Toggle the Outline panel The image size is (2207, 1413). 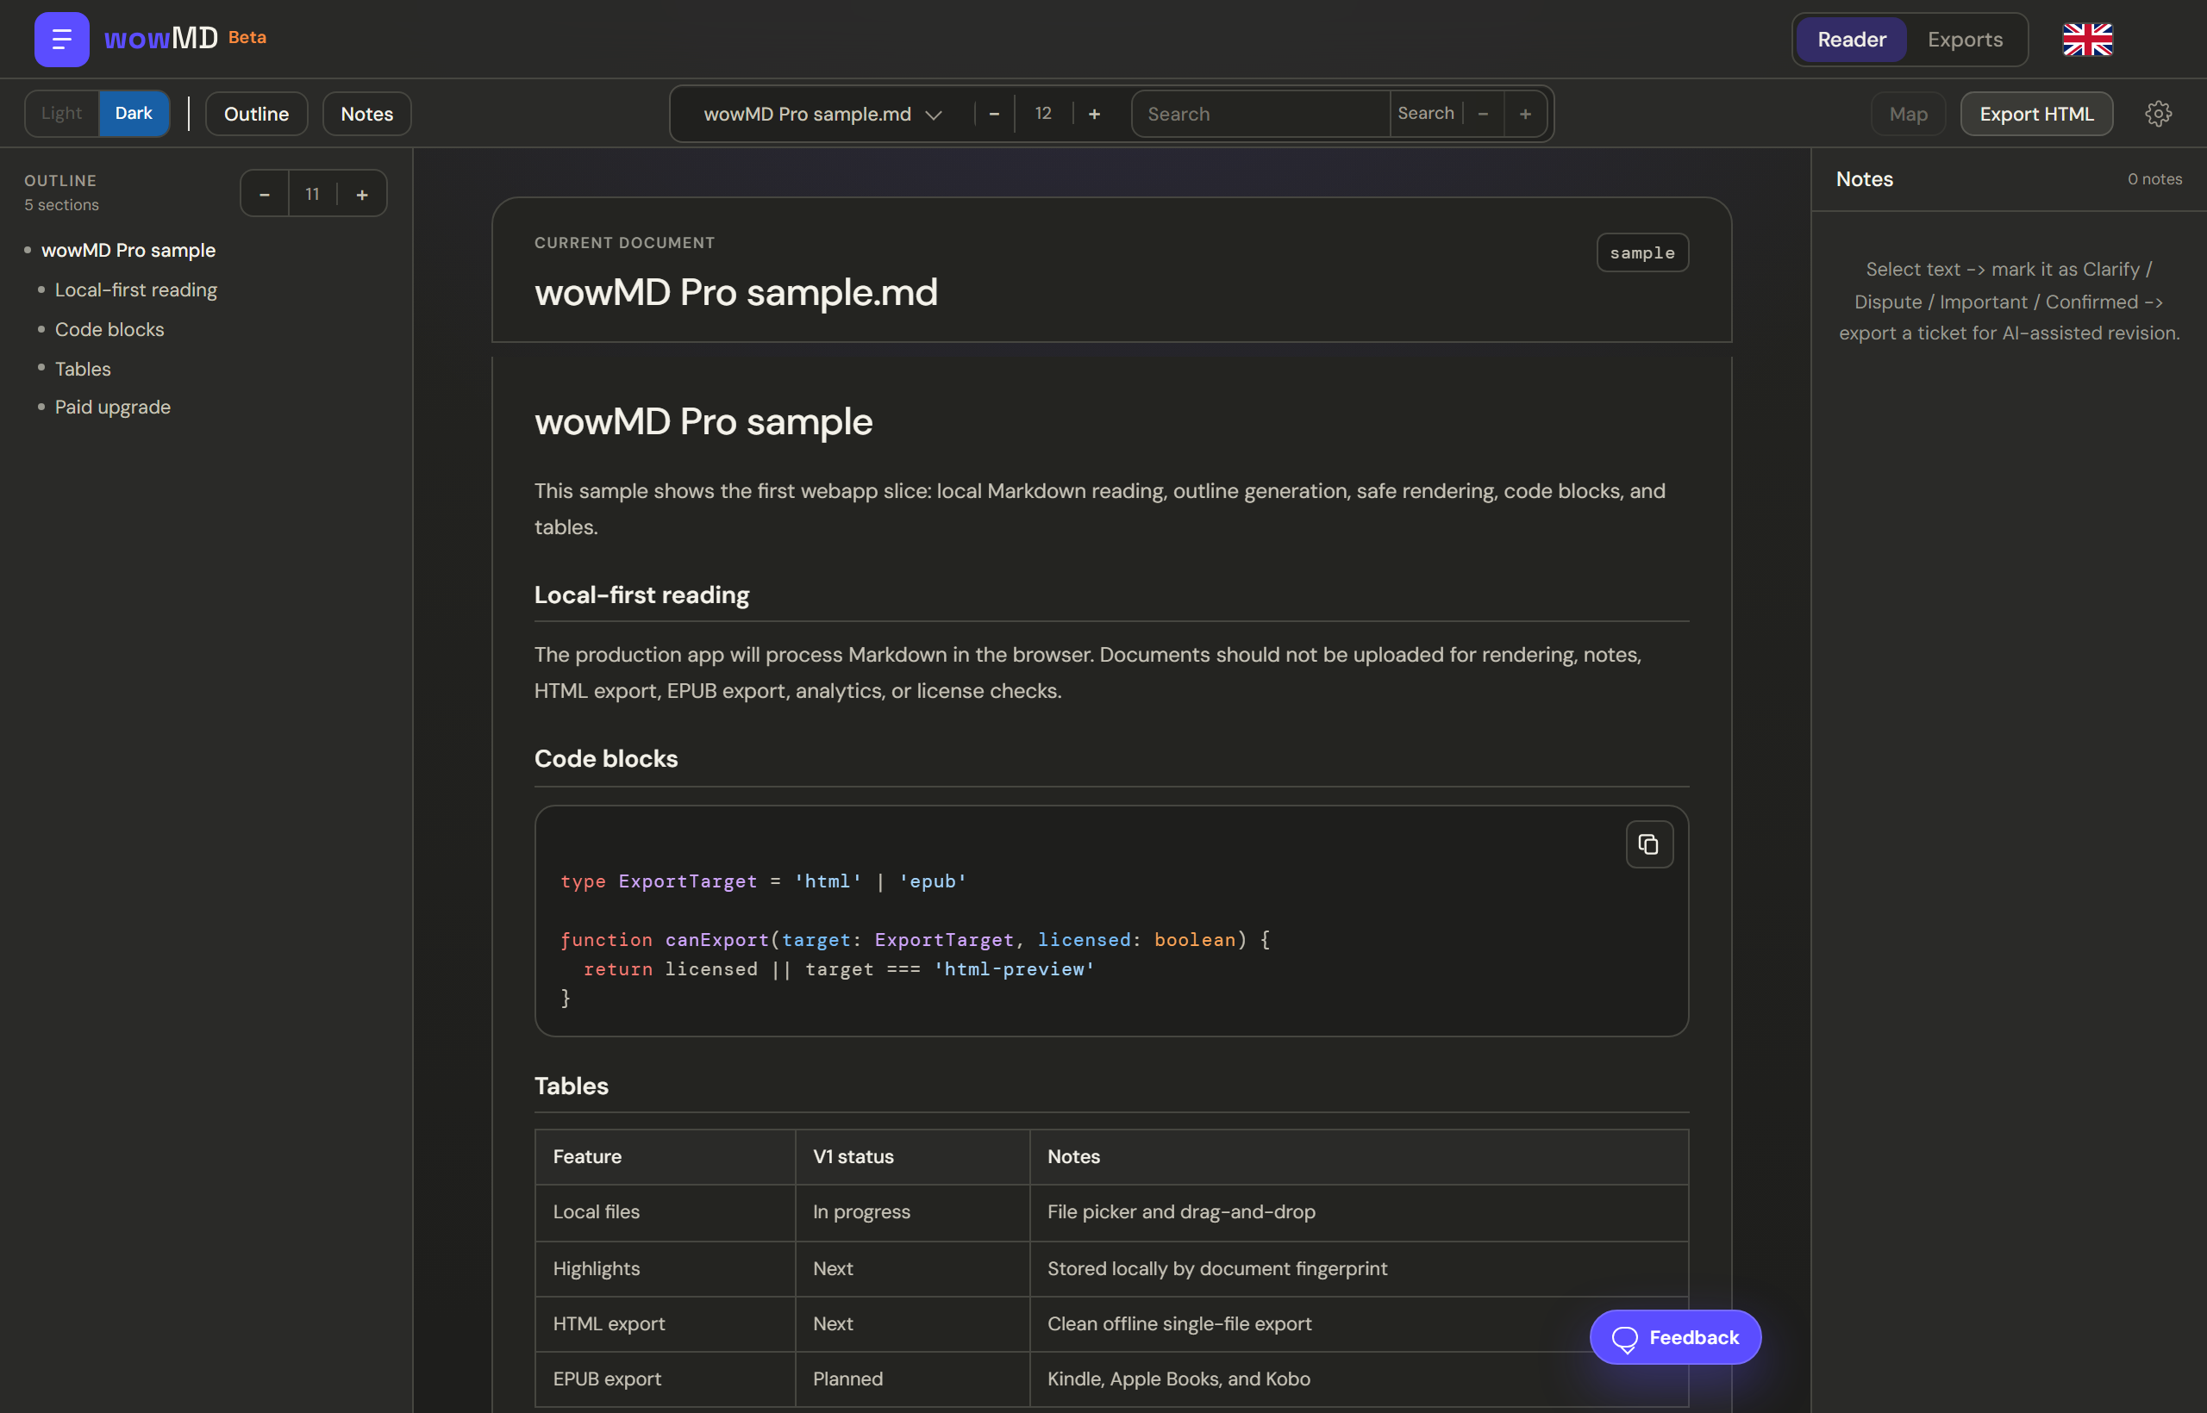(x=256, y=114)
